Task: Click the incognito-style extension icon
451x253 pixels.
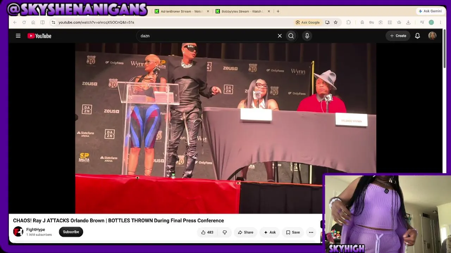Action: pyautogui.click(x=362, y=22)
